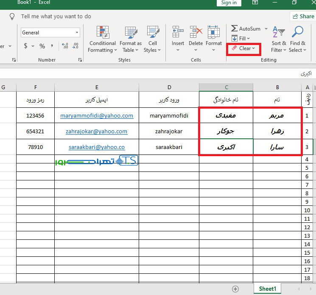
Task: Expand the Delete dropdown arrow
Action: tap(196, 50)
